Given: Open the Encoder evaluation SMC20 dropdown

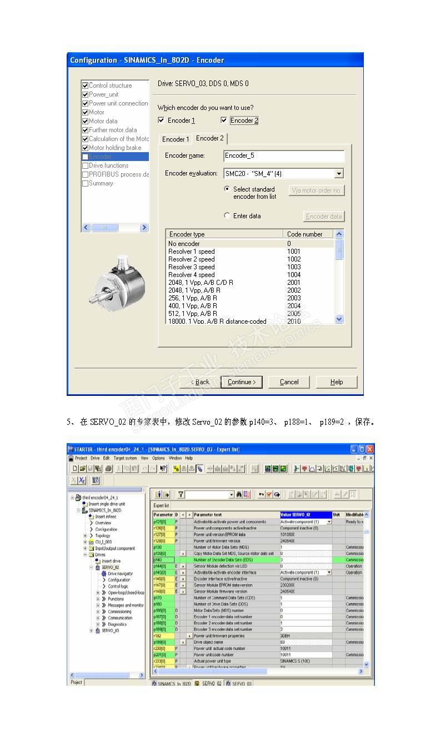Looking at the screenshot, I should [339, 174].
